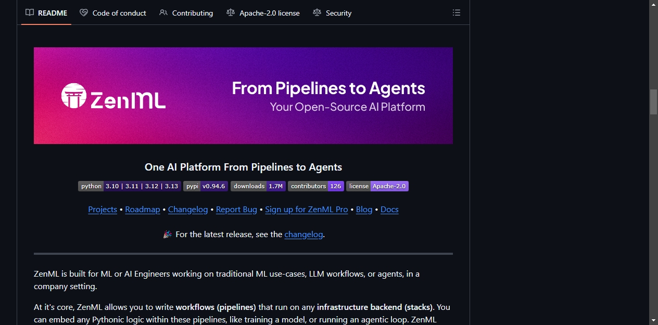The image size is (658, 325).
Task: Switch to Code of conduct tab
Action: (x=113, y=13)
